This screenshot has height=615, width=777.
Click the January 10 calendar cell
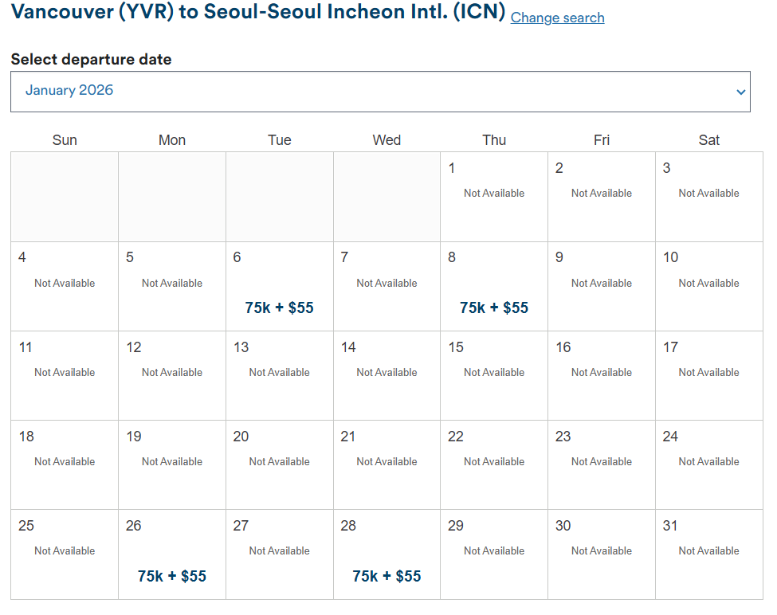709,286
